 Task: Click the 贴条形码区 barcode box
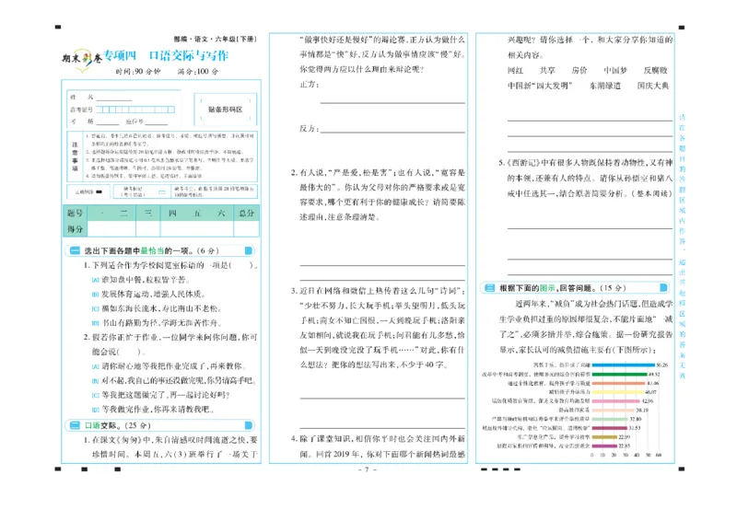[225, 109]
